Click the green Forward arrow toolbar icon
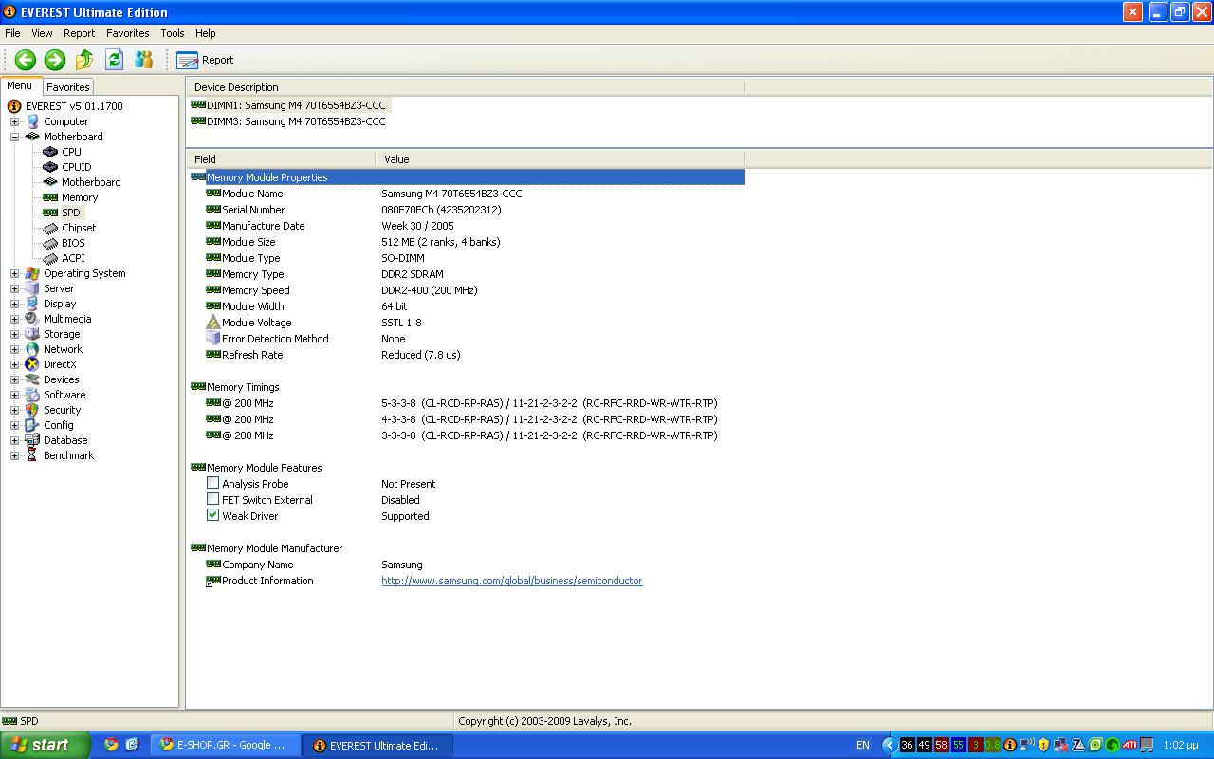The width and height of the screenshot is (1214, 759). tap(55, 60)
